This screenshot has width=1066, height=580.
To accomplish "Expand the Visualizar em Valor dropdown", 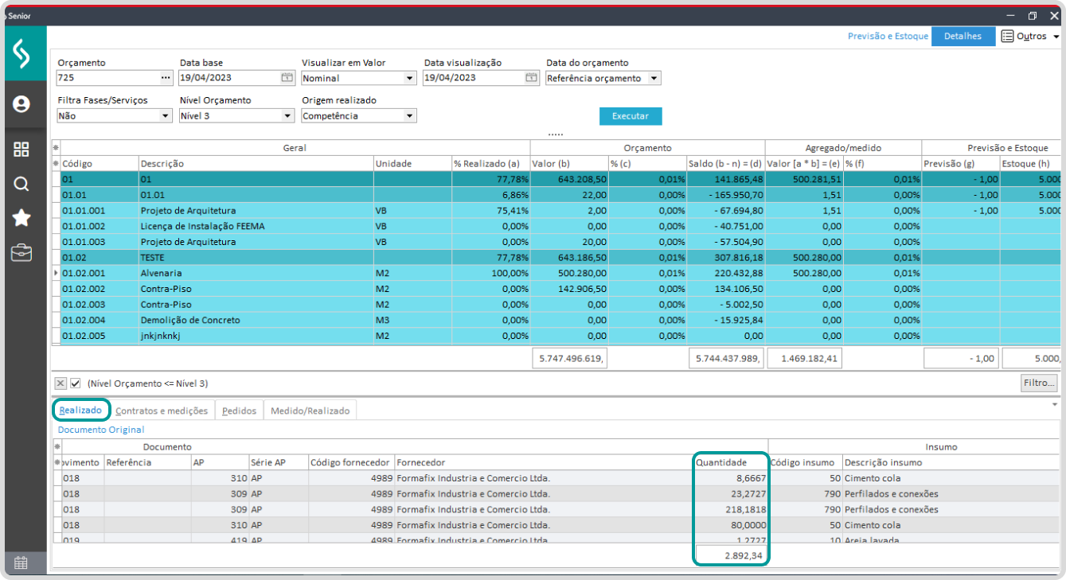I will [x=410, y=78].
